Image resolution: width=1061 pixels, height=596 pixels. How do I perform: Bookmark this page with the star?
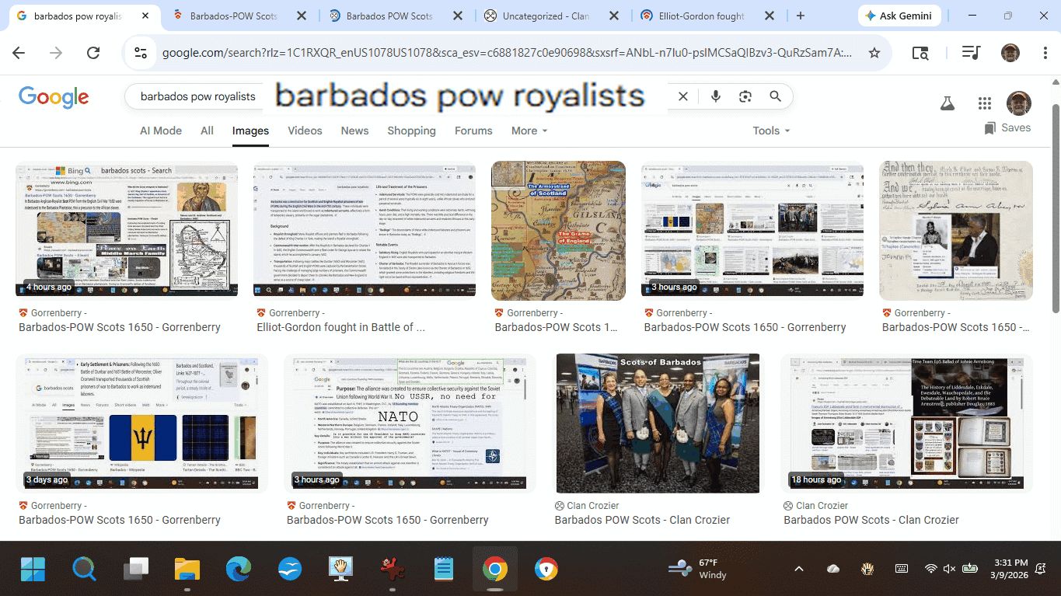pyautogui.click(x=874, y=53)
